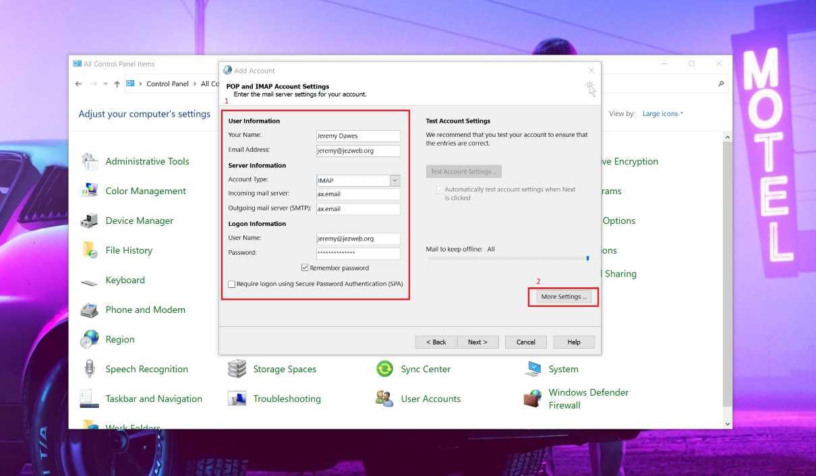Open File History icon in Control Panel
816x476 pixels.
(90, 251)
